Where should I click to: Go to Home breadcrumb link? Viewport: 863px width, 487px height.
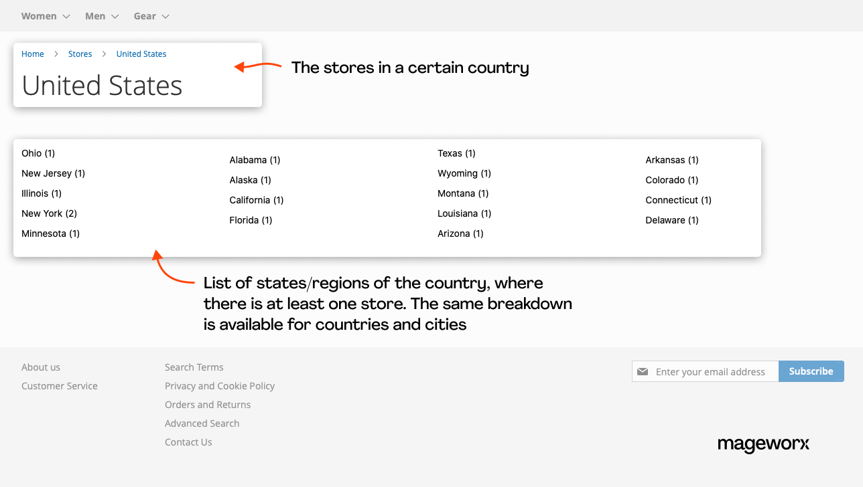(x=33, y=54)
